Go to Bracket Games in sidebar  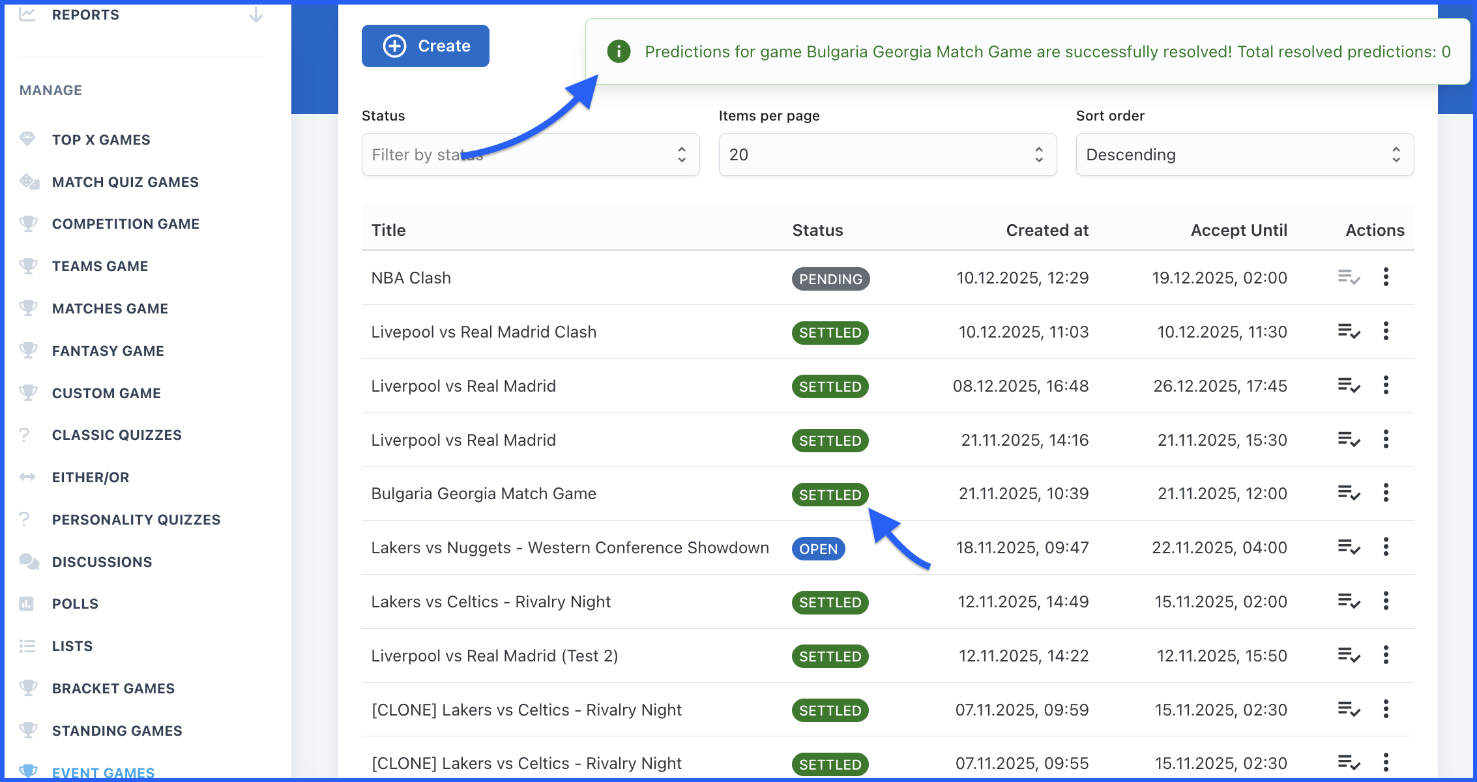113,689
